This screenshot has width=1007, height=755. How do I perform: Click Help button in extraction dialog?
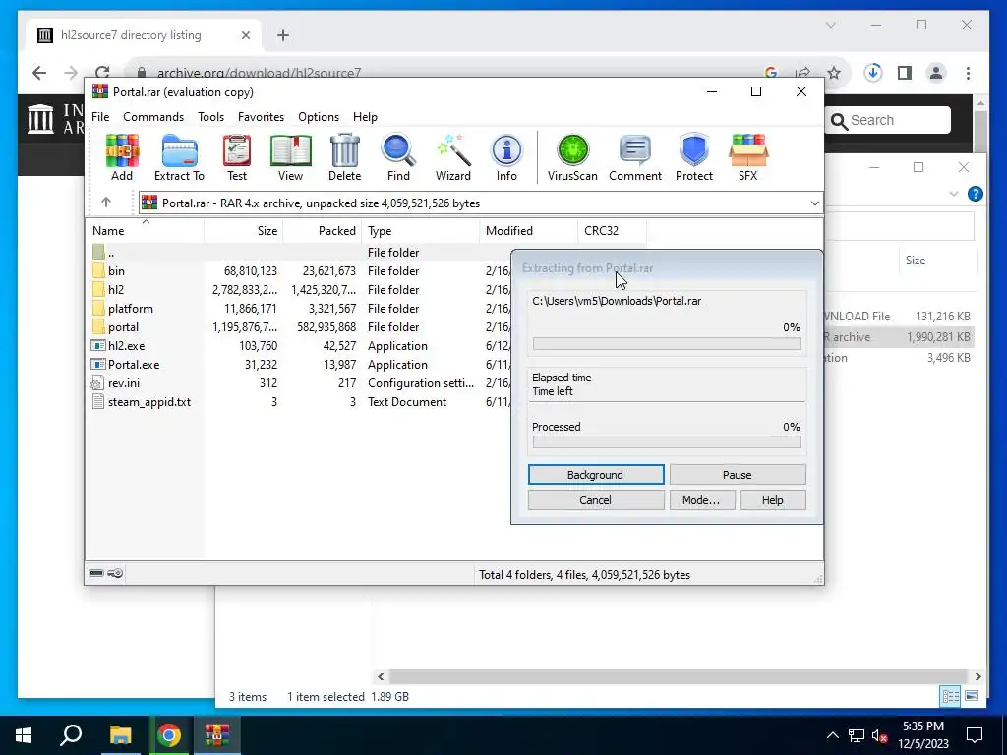pos(773,500)
